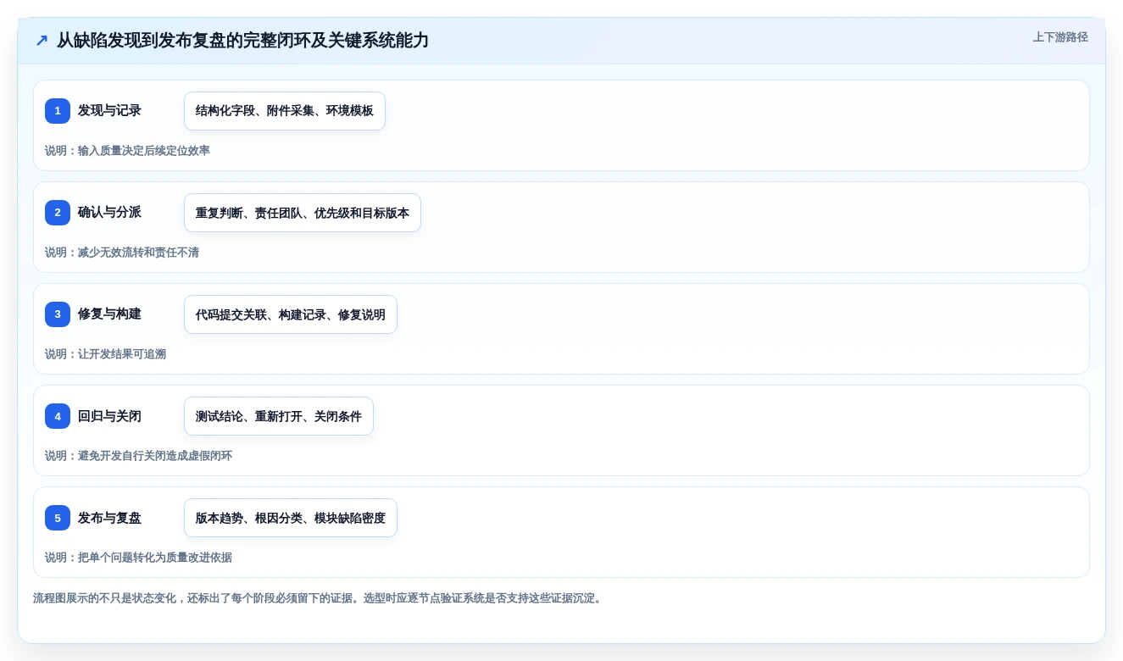This screenshot has width=1123, height=661.
Task: Click the note 说明：输入质量决定后续定位效率
Action: pyautogui.click(x=127, y=151)
